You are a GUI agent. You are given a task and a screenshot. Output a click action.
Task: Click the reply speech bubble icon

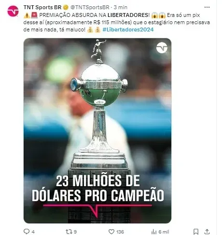[x=27, y=232]
